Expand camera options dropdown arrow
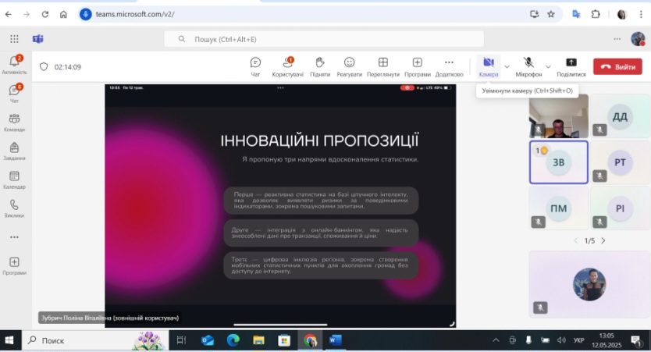The width and height of the screenshot is (651, 352). tap(507, 66)
